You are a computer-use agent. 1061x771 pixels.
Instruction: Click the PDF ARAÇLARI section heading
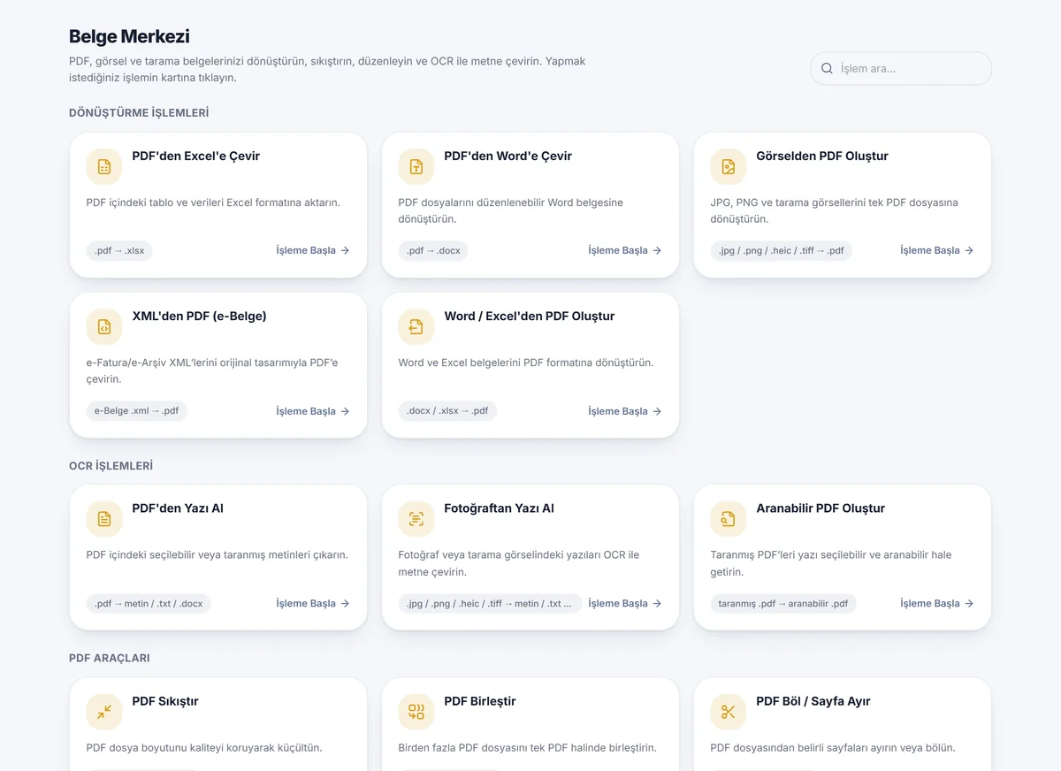click(110, 659)
